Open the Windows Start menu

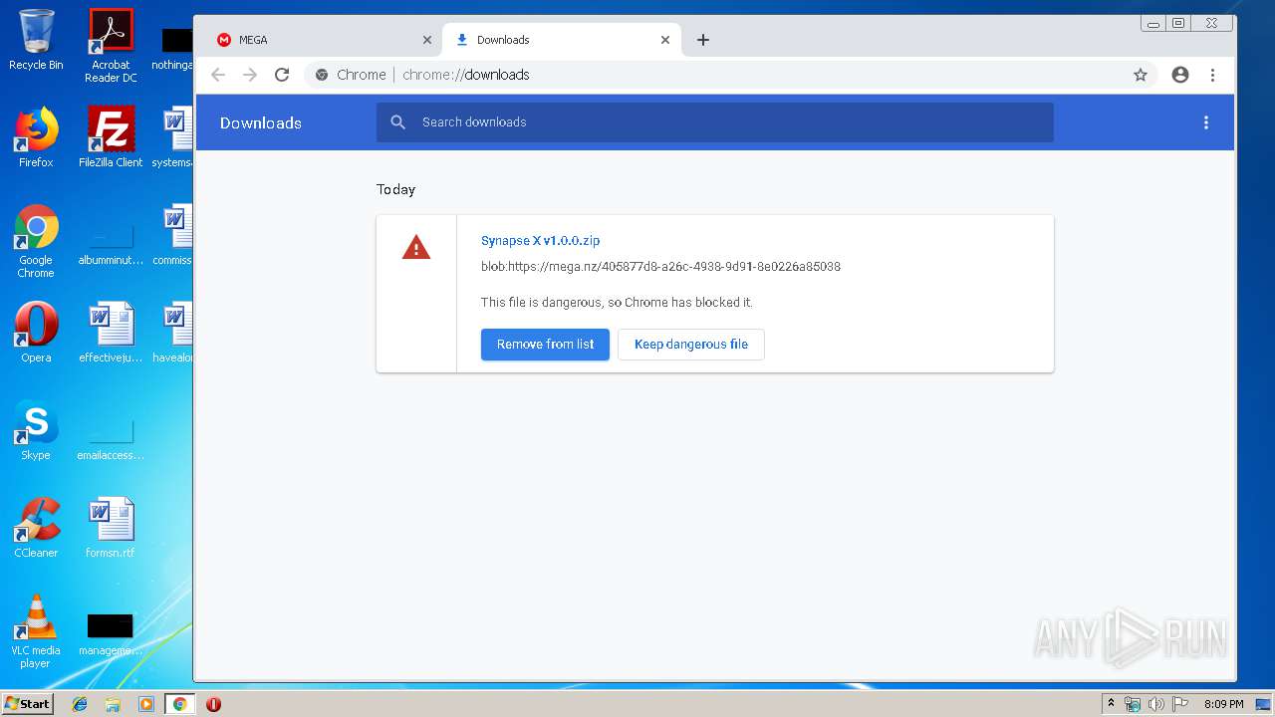click(28, 704)
